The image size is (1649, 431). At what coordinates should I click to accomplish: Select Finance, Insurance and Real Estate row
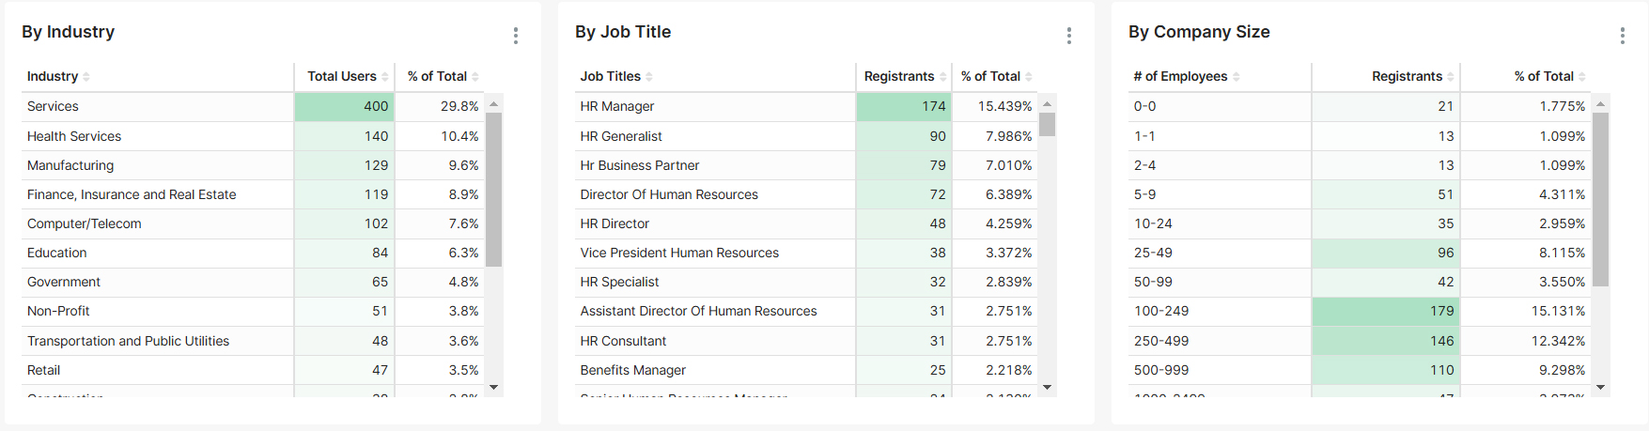pos(254,194)
